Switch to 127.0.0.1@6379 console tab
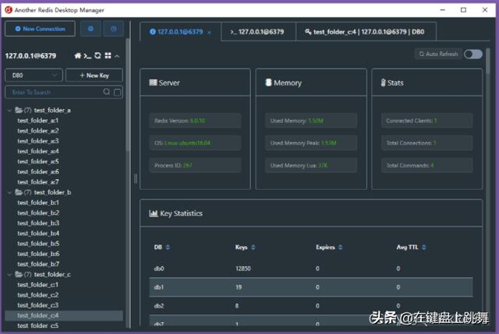This screenshot has height=334, width=499. click(x=258, y=32)
